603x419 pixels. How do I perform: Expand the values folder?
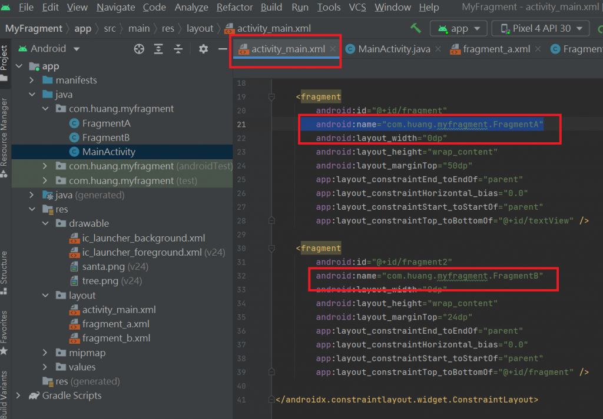coord(45,367)
